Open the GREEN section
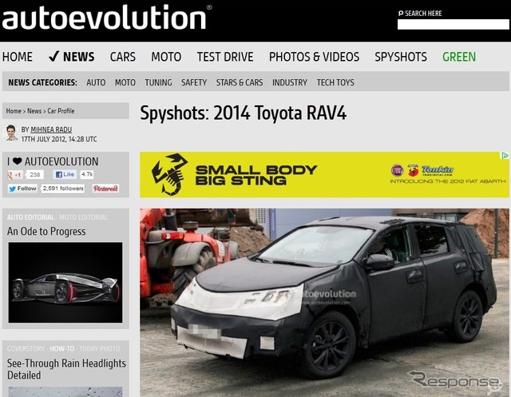The width and height of the screenshot is (511, 397). (x=459, y=57)
